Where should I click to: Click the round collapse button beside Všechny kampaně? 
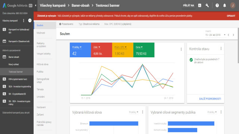coord(30,20)
